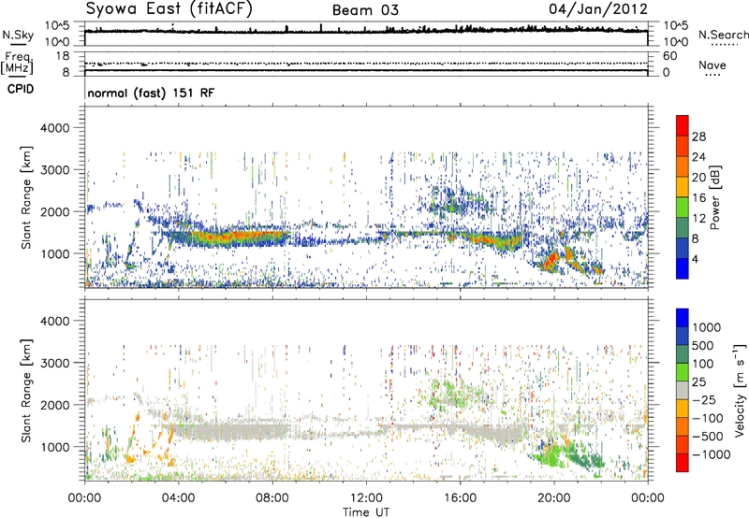Select the "16" label on power colorbar
The image size is (749, 518).
click(698, 198)
